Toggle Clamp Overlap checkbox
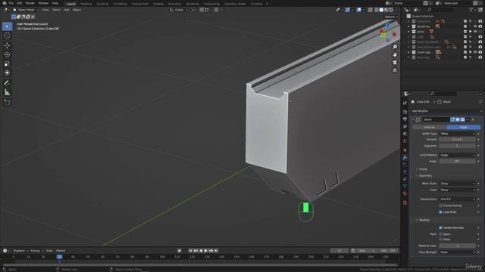485x272 pixels. pos(440,206)
